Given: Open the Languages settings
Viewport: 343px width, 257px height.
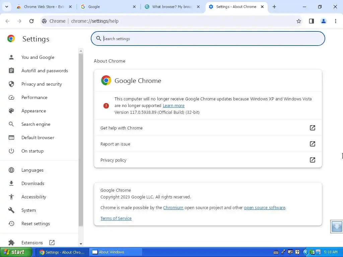Looking at the screenshot, I should tap(32, 170).
